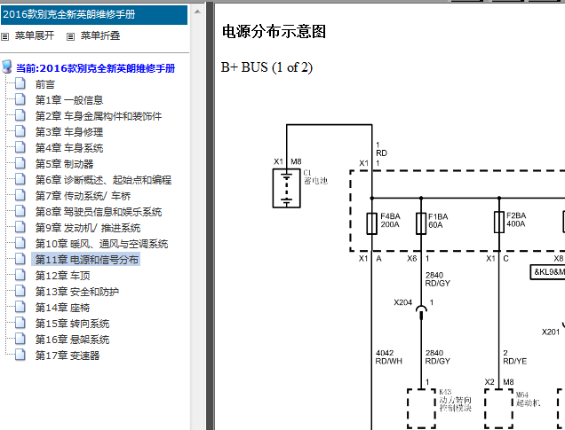Click the root computer icon of the manual tree
The image size is (565, 430).
(x=6, y=66)
